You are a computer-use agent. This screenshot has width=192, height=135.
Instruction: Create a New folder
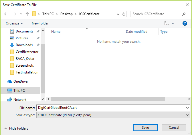(x=40, y=23)
